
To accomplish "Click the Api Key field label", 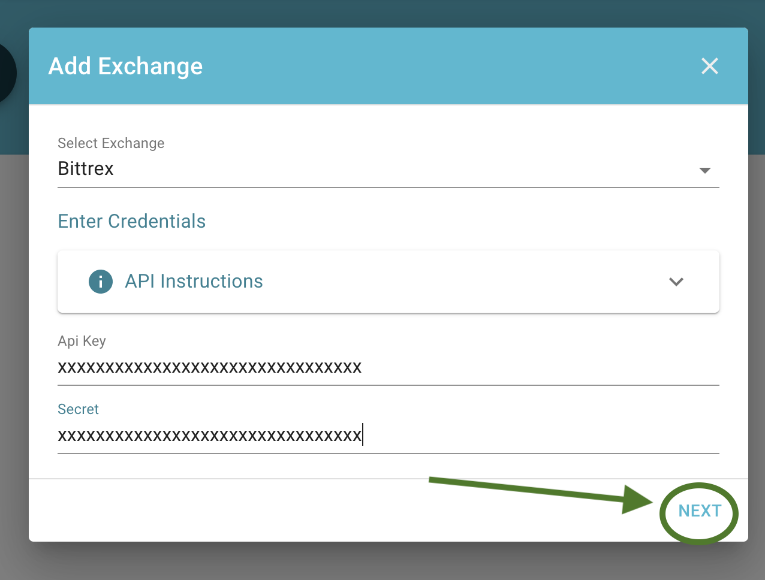I will pos(82,341).
